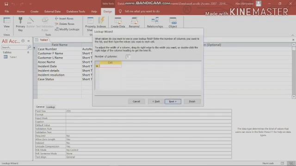Click the empty Col1 value cell
This screenshot has height=166, width=296.
click(110, 66)
